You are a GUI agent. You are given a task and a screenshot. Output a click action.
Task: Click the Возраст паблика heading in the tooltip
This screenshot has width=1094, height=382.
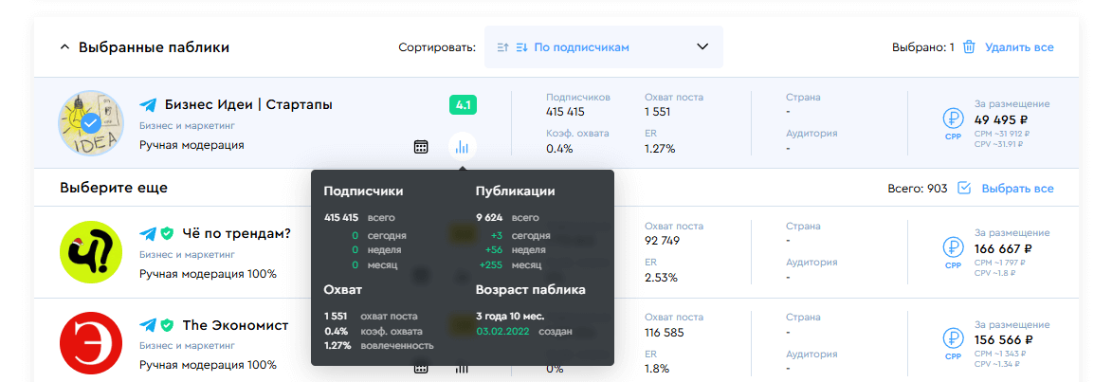coord(530,289)
